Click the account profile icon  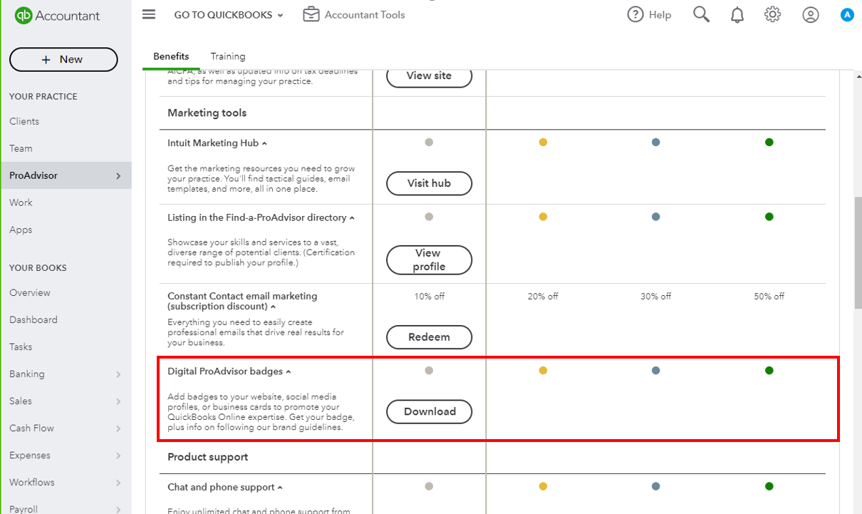(x=810, y=14)
